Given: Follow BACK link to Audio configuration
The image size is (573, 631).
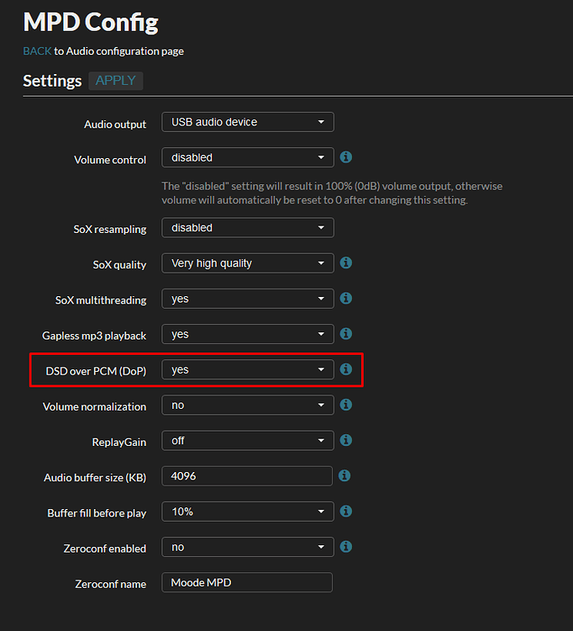Looking at the screenshot, I should [37, 51].
